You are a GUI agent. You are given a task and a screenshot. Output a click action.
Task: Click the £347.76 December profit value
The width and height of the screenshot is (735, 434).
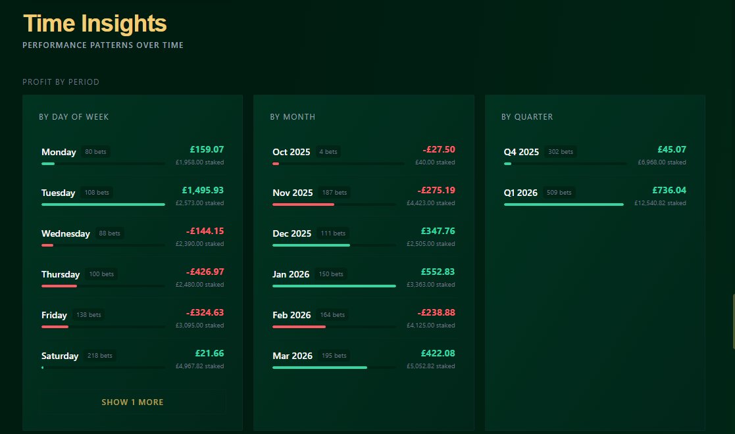point(438,231)
